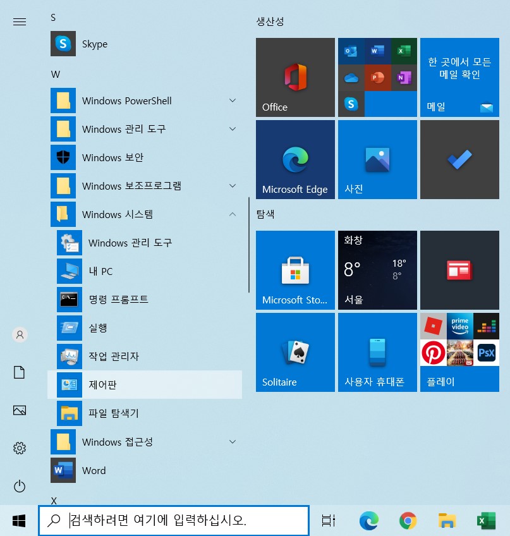Viewport: 510px width, 536px height.
Task: Open the user account button in sidebar
Action: coord(20,334)
